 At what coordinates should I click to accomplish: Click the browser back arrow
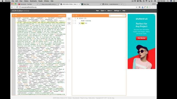12,7
